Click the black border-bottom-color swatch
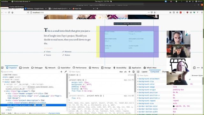The width and height of the screenshot is (204, 115). pyautogui.click(x=174, y=106)
